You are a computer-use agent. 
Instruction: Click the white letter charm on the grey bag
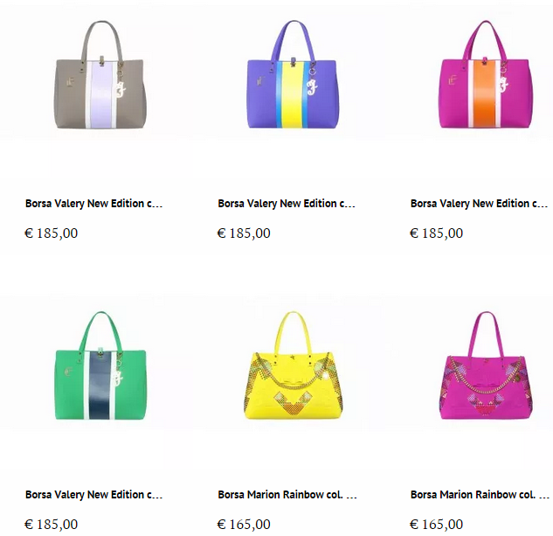(121, 89)
